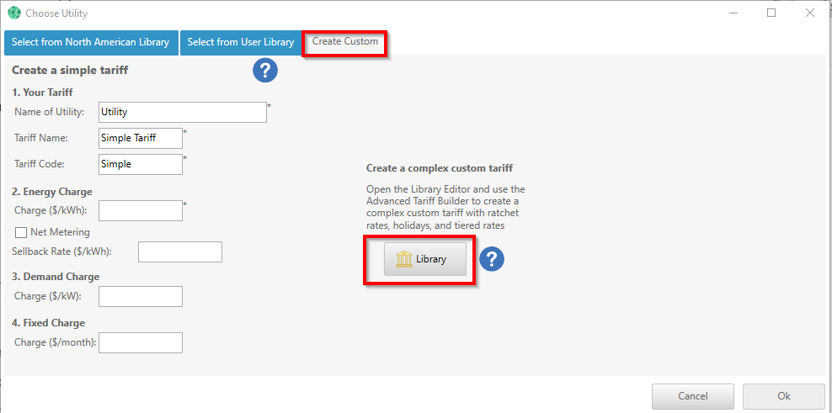Screen dimensions: 832x413
Task: Close the Choose Utility window
Action: click(810, 13)
